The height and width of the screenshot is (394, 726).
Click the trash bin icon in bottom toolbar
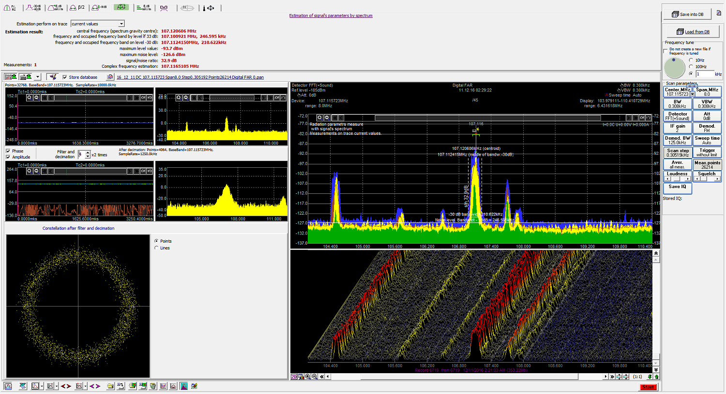153,386
